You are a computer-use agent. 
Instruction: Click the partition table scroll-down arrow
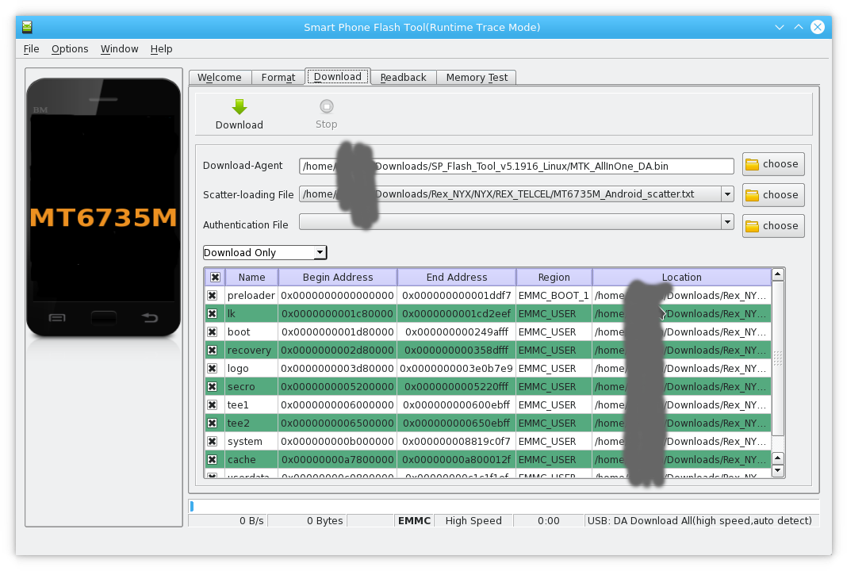coord(778,470)
